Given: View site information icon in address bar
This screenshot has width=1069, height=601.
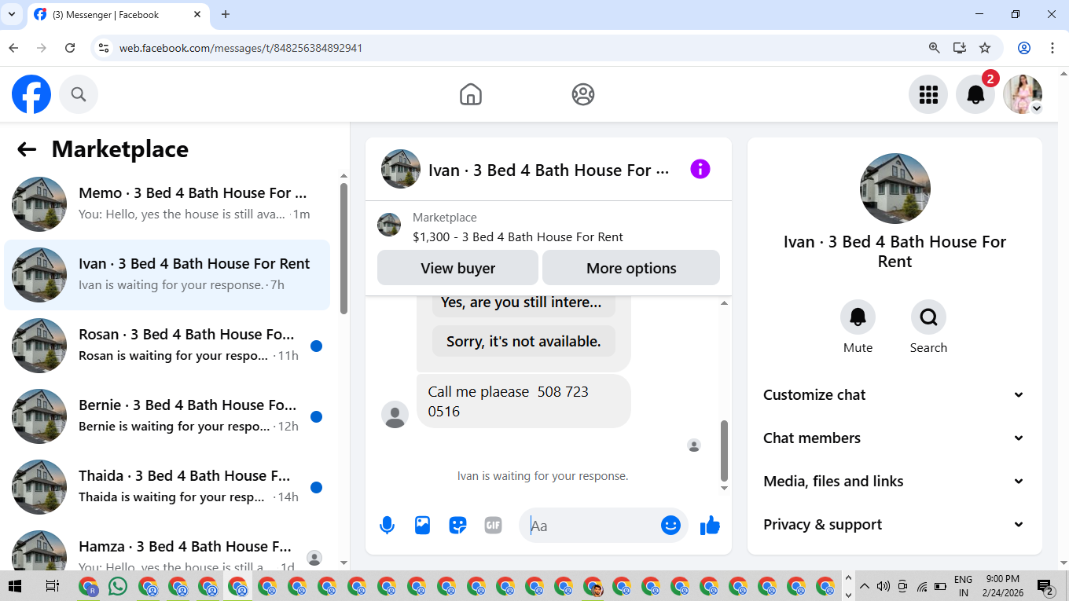Looking at the screenshot, I should pyautogui.click(x=104, y=48).
